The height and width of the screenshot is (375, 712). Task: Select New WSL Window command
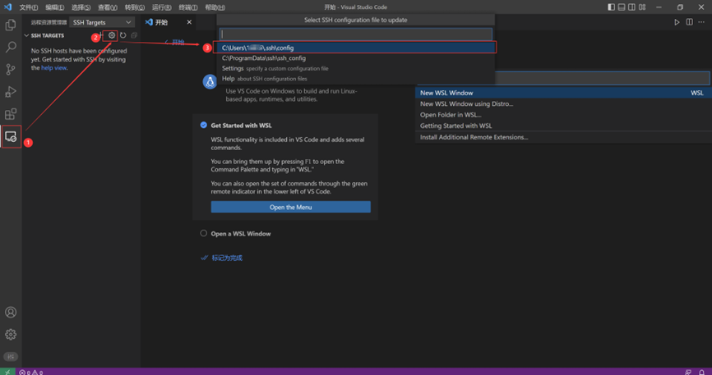(x=563, y=93)
